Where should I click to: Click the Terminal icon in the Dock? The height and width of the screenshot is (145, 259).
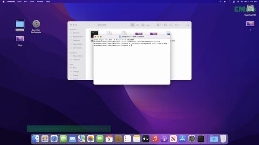pyautogui.click(x=201, y=139)
